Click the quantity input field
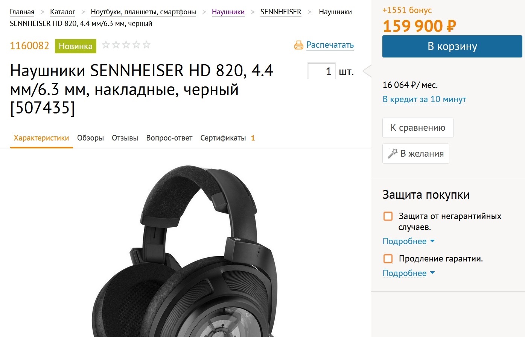This screenshot has width=525, height=337. tap(321, 71)
